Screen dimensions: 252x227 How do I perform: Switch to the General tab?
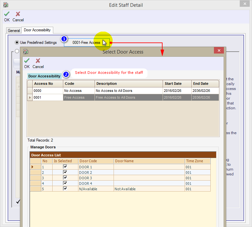pos(14,31)
